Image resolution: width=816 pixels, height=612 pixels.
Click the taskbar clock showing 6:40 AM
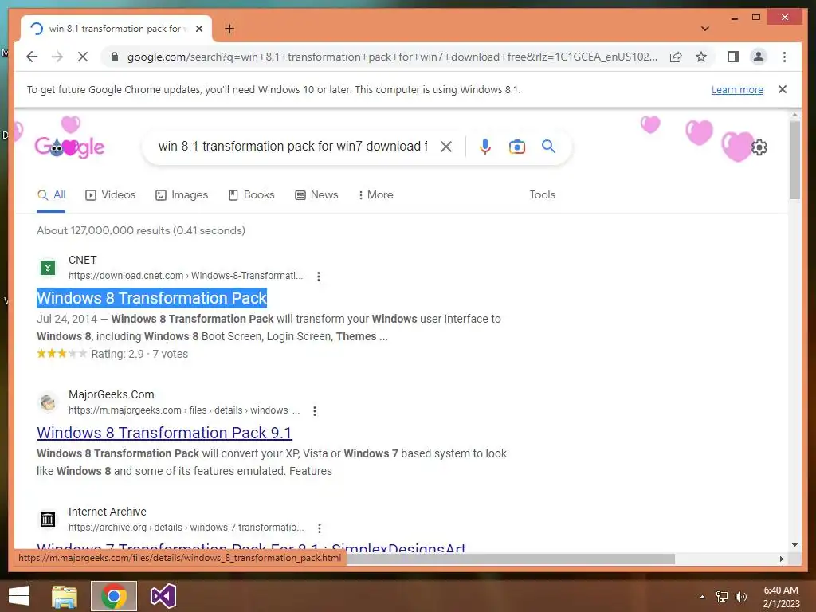[x=781, y=597]
